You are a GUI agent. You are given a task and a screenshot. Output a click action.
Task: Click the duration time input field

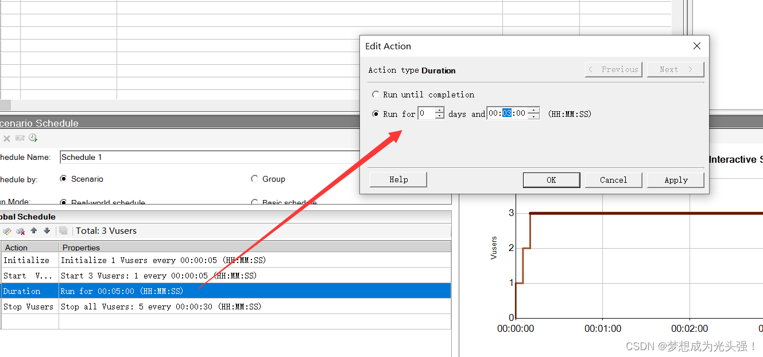(508, 113)
